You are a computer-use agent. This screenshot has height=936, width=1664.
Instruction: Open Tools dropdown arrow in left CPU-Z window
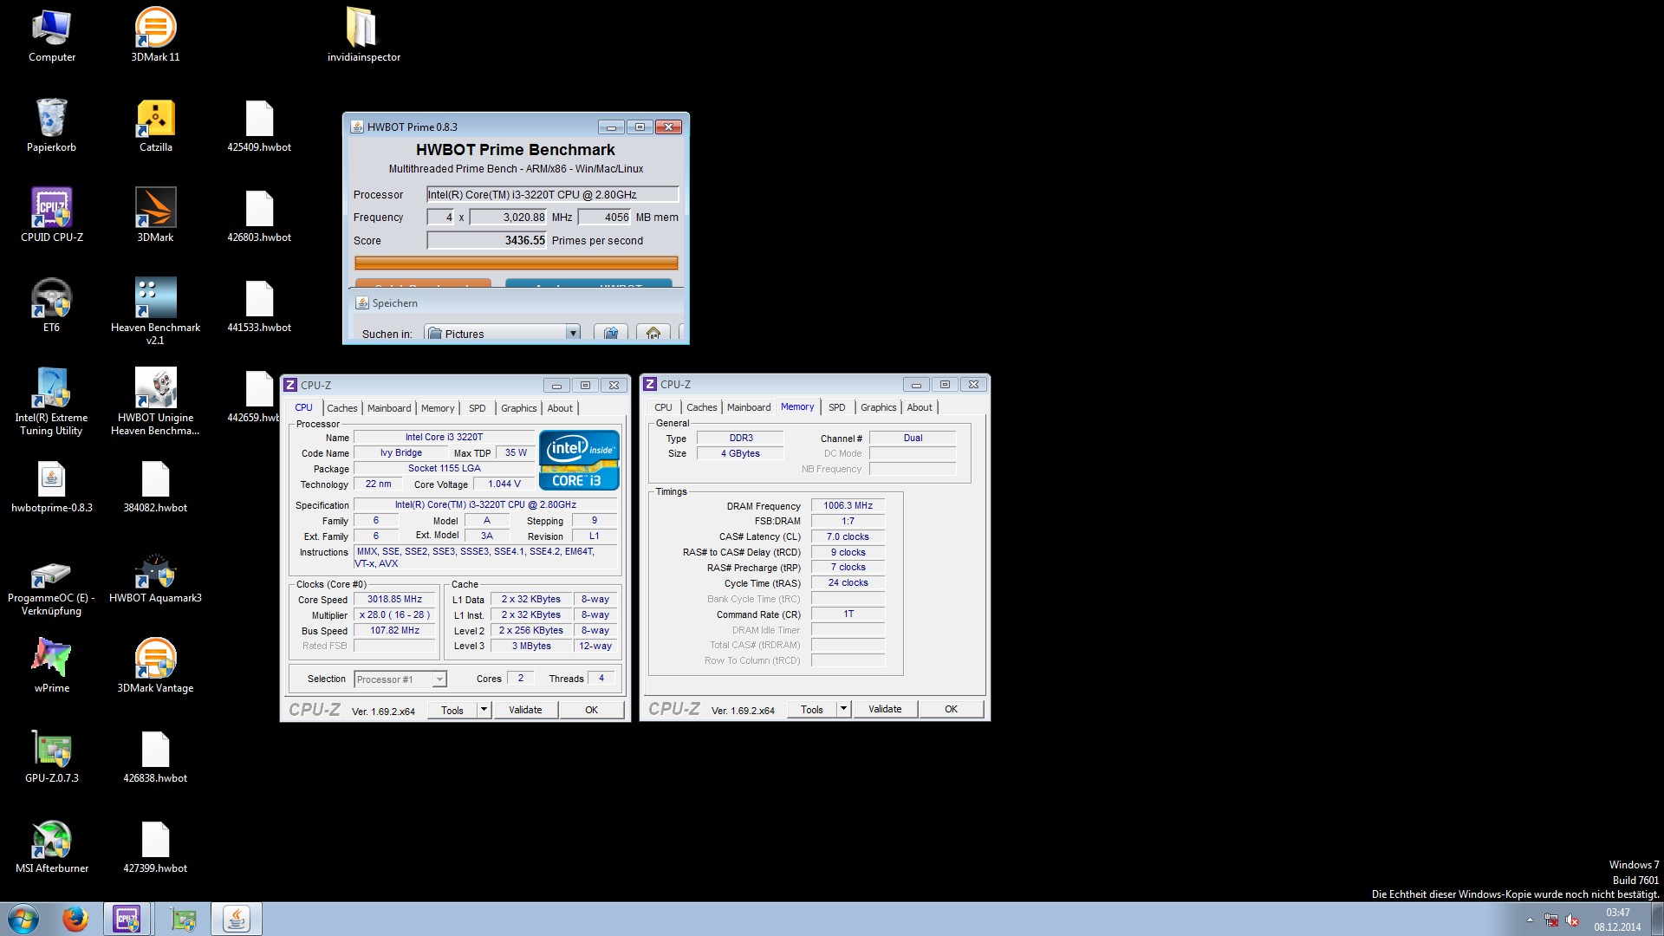484,710
